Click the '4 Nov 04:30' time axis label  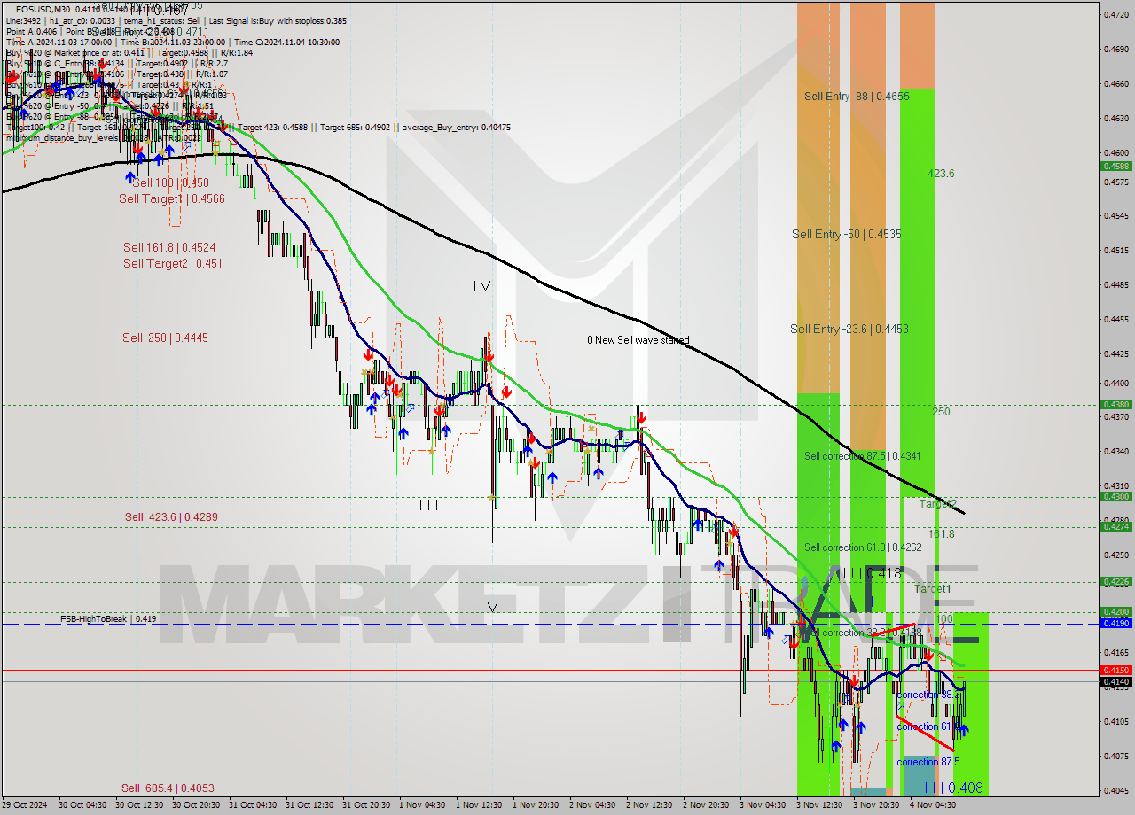(x=933, y=805)
